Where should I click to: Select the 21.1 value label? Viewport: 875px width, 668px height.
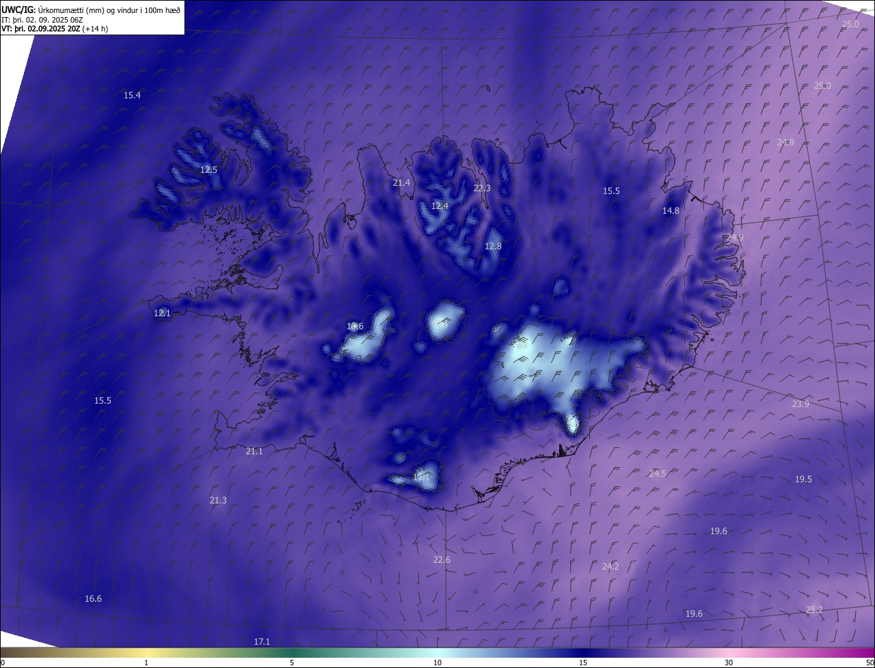(254, 451)
